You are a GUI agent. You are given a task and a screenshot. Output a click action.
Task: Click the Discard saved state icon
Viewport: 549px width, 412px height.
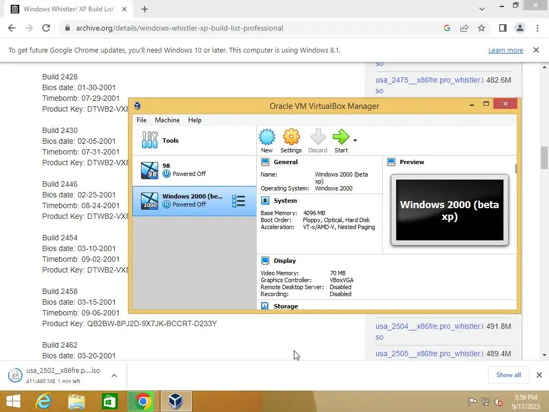pyautogui.click(x=317, y=141)
